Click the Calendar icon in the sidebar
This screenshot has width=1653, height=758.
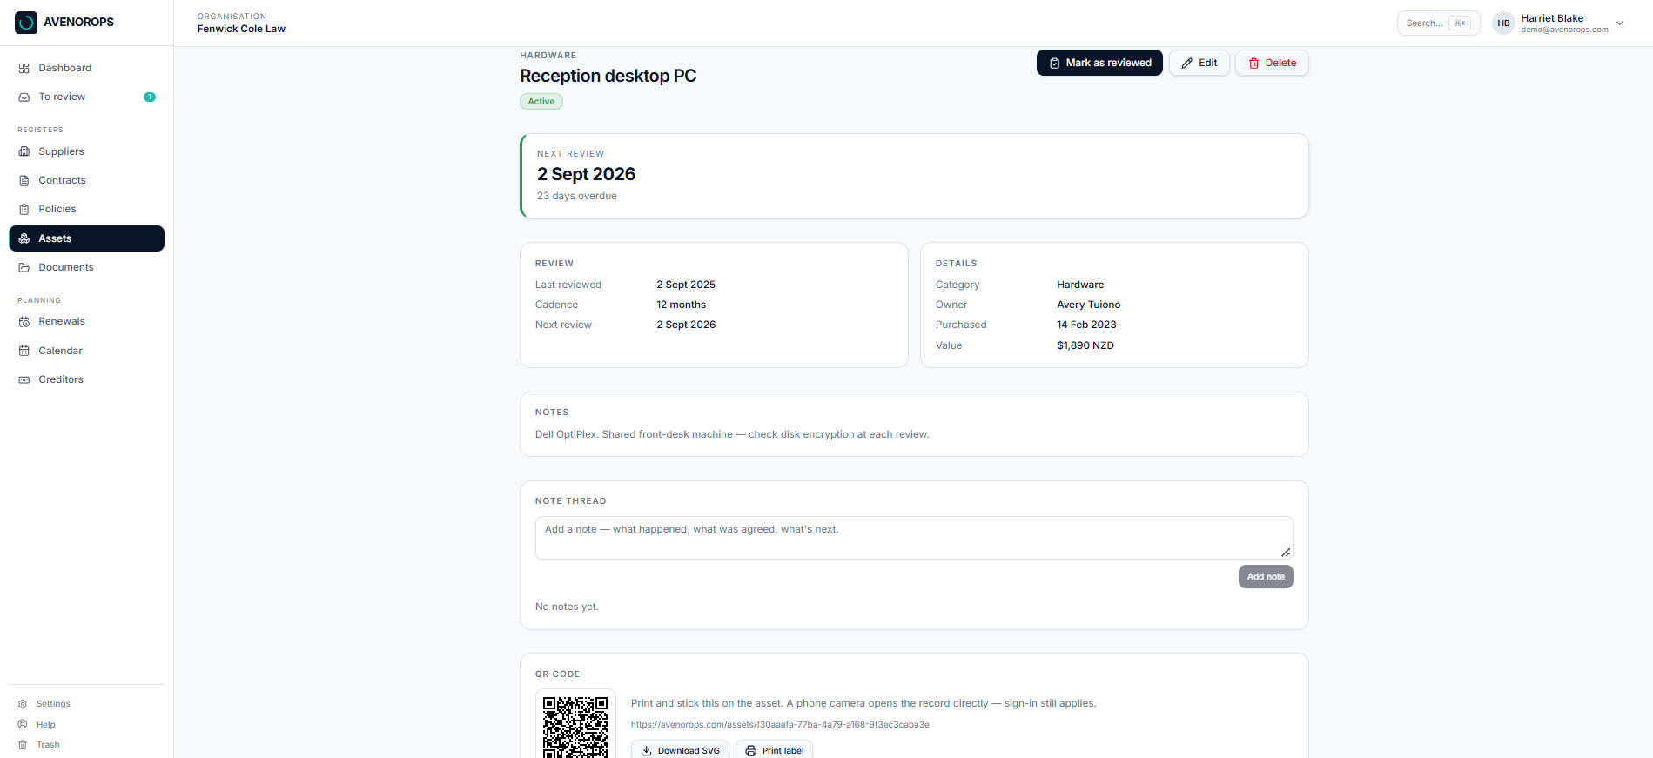pyautogui.click(x=24, y=351)
